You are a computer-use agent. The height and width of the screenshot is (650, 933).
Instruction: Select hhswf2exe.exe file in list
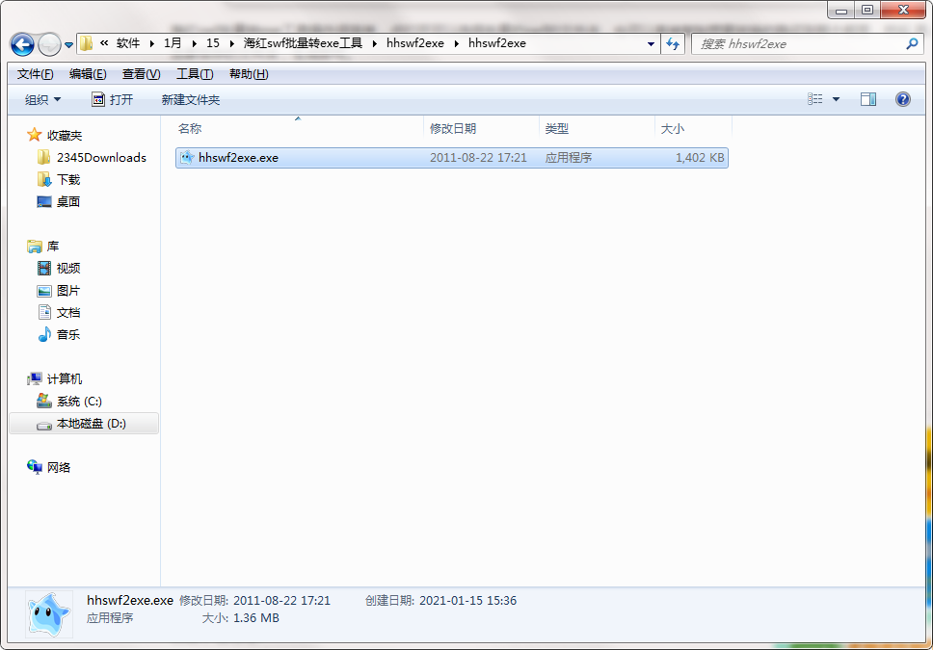point(452,158)
